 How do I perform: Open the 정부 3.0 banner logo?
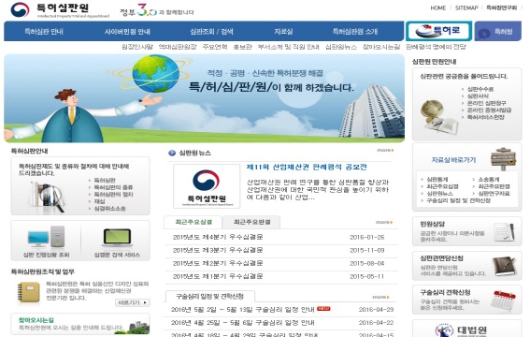157,11
